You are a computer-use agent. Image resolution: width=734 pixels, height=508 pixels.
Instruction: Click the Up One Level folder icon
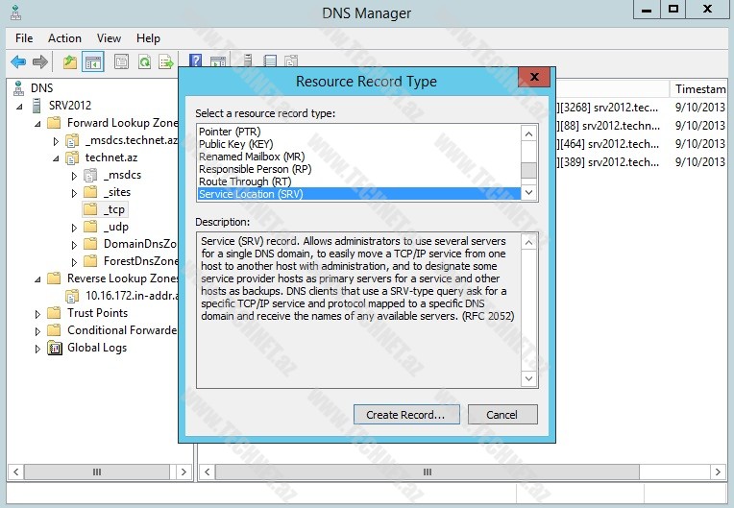[x=70, y=62]
